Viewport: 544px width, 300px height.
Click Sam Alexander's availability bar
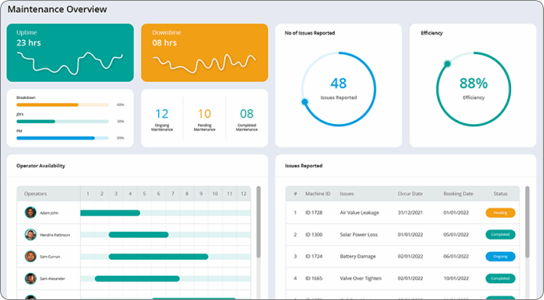click(137, 279)
